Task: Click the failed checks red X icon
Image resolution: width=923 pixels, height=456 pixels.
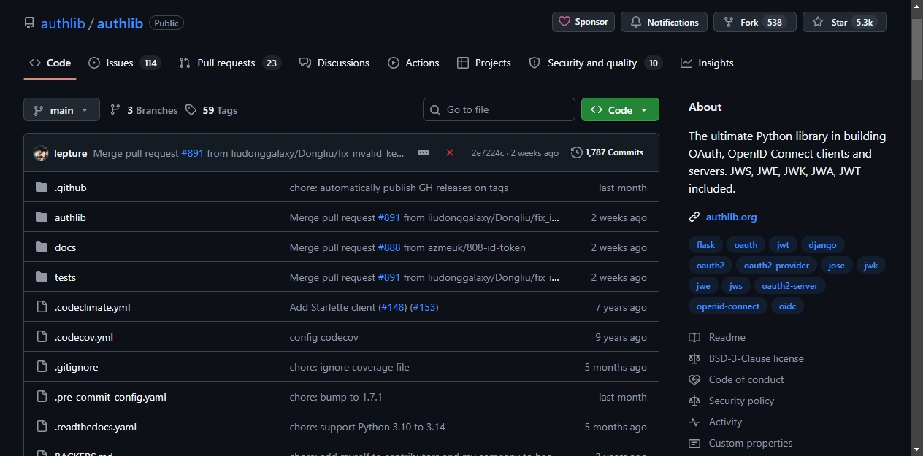Action: (x=450, y=152)
